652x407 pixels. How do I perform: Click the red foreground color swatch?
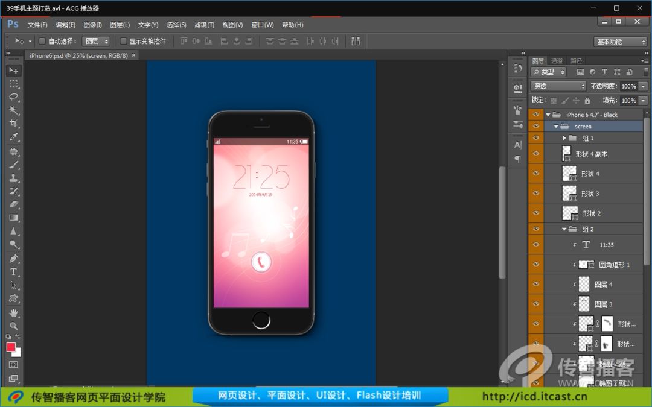coord(11,347)
